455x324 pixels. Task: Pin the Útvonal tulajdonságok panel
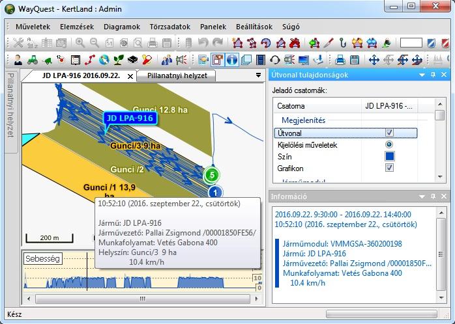pyautogui.click(x=433, y=75)
